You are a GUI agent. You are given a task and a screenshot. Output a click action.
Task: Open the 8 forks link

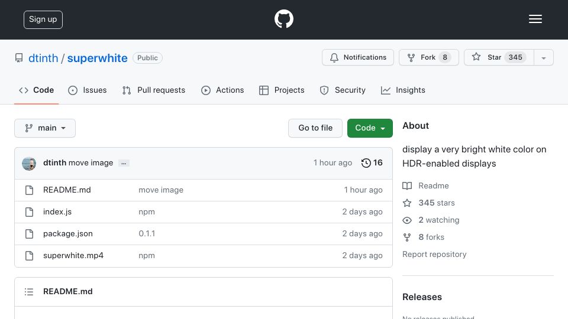pos(431,237)
